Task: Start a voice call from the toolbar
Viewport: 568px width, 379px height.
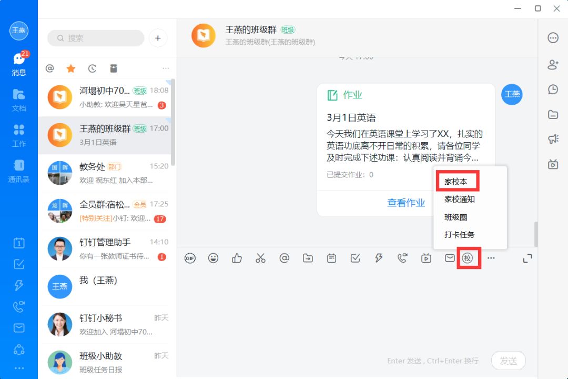Action: click(402, 258)
